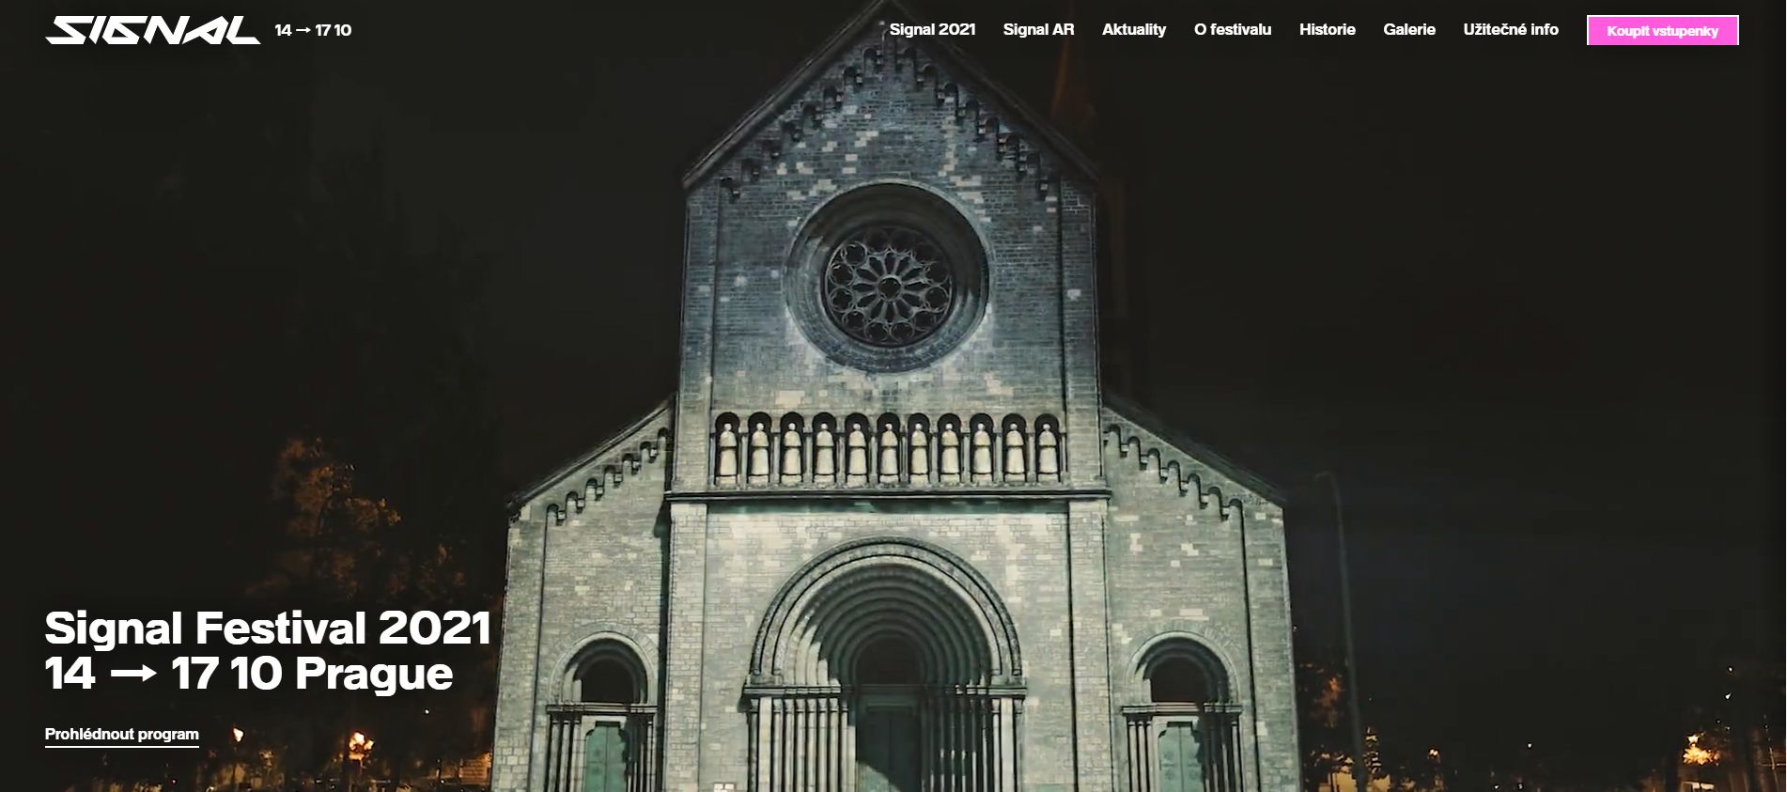Open the Signal 2021 menu item

pos(932,30)
